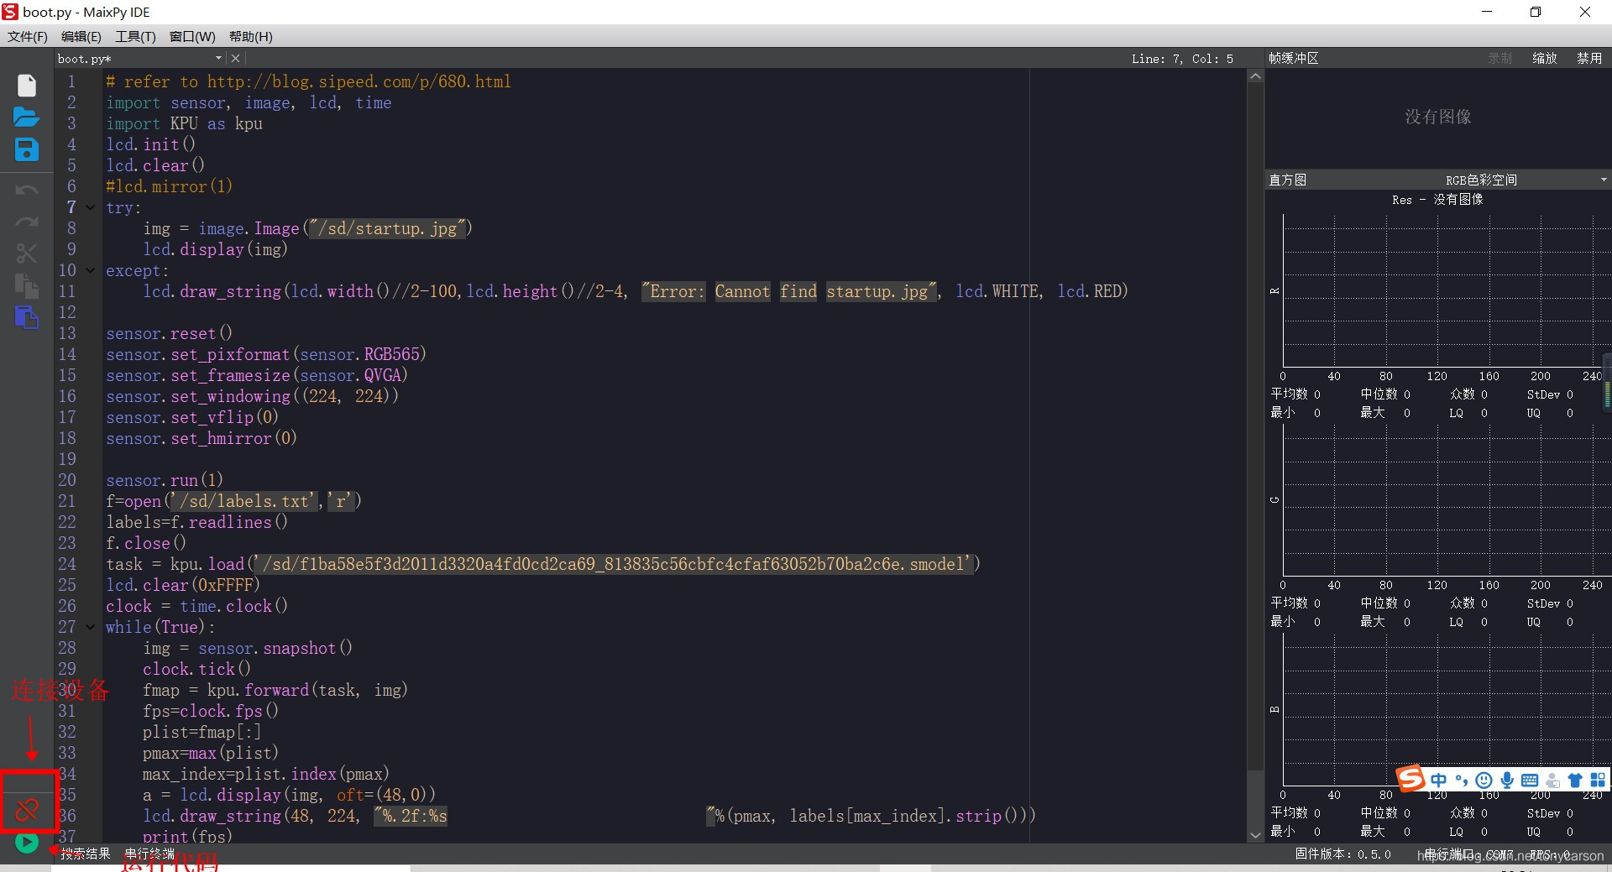Start voice input via microphone icon
1612x872 pixels.
1507,780
